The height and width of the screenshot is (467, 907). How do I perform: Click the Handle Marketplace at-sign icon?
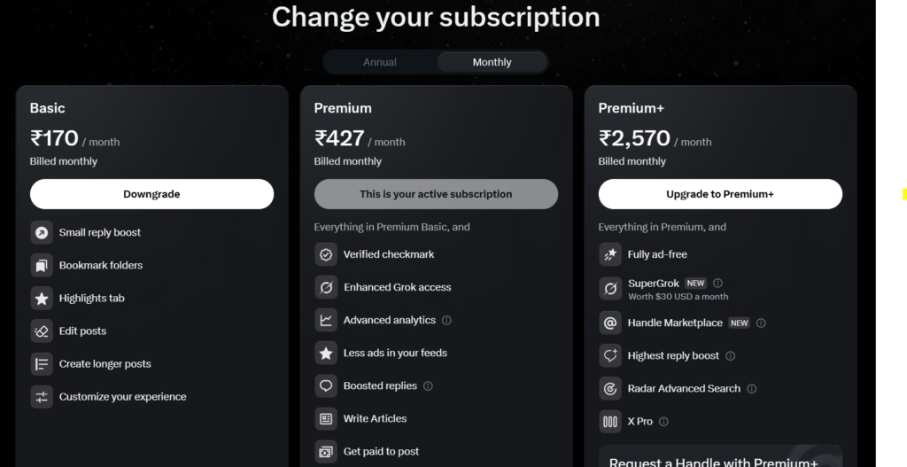[610, 323]
